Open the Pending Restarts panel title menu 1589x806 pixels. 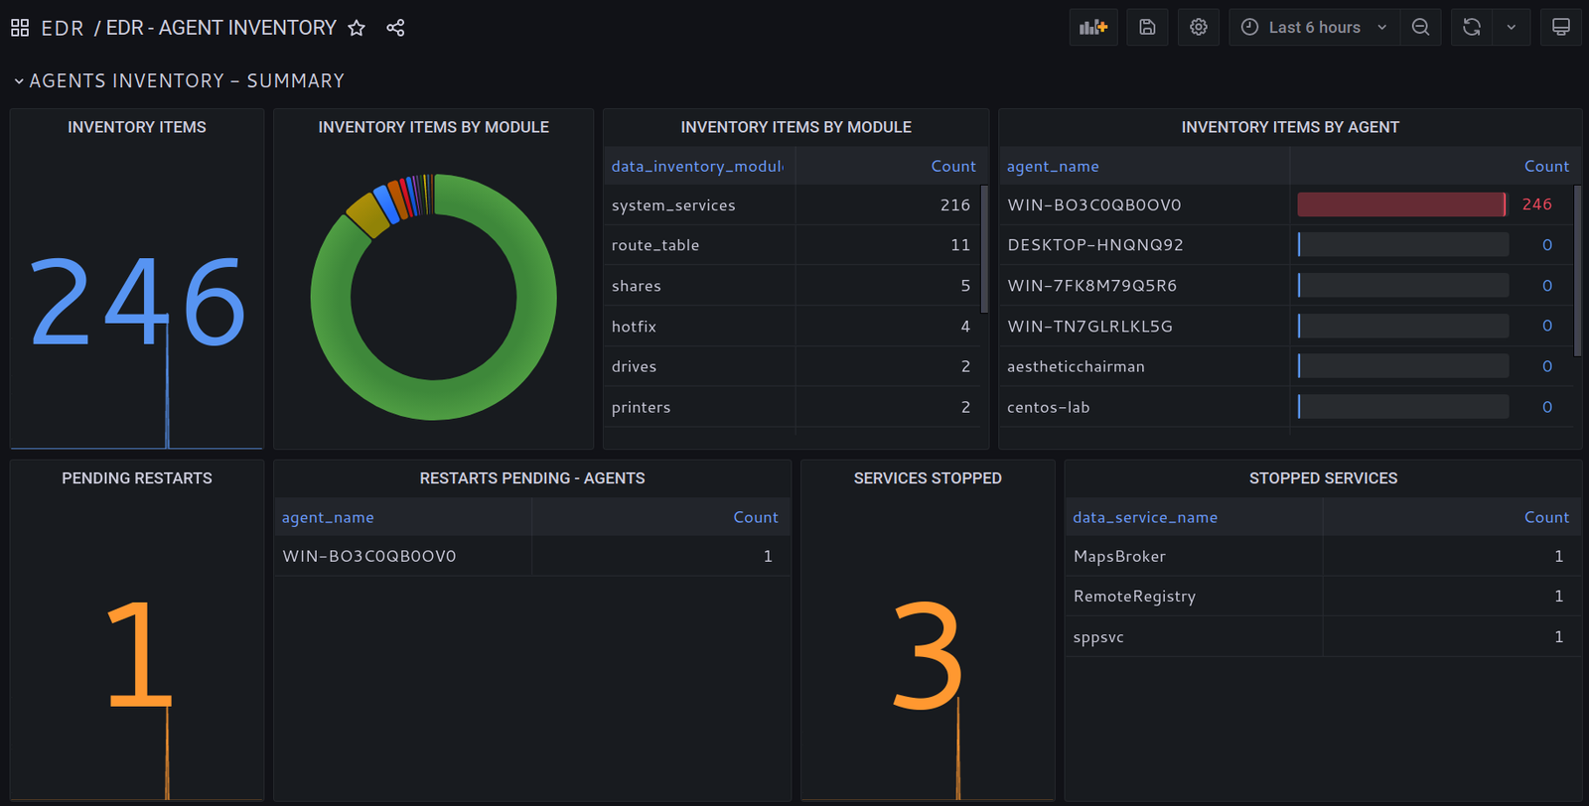tap(137, 478)
